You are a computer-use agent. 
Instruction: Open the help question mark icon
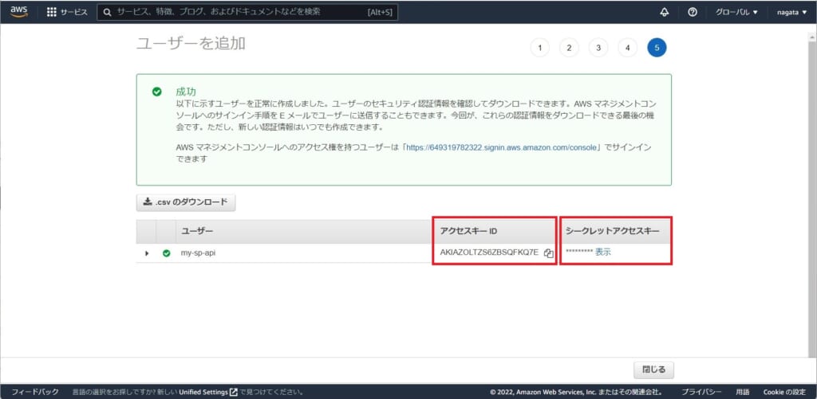tap(693, 12)
